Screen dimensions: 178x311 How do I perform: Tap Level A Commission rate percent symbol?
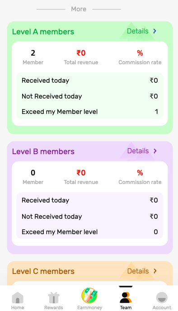tap(140, 53)
